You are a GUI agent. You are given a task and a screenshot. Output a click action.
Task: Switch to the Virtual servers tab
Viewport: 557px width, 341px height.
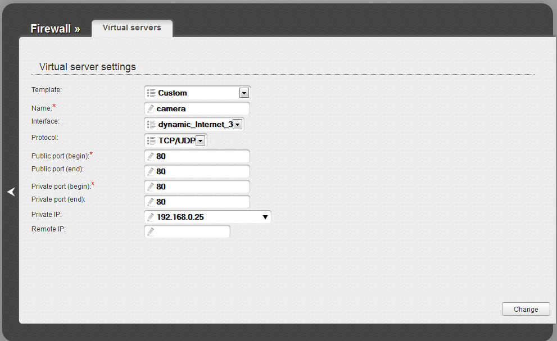coord(132,28)
